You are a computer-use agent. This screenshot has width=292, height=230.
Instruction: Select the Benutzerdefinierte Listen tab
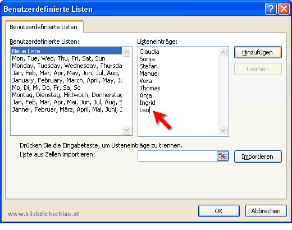point(44,27)
